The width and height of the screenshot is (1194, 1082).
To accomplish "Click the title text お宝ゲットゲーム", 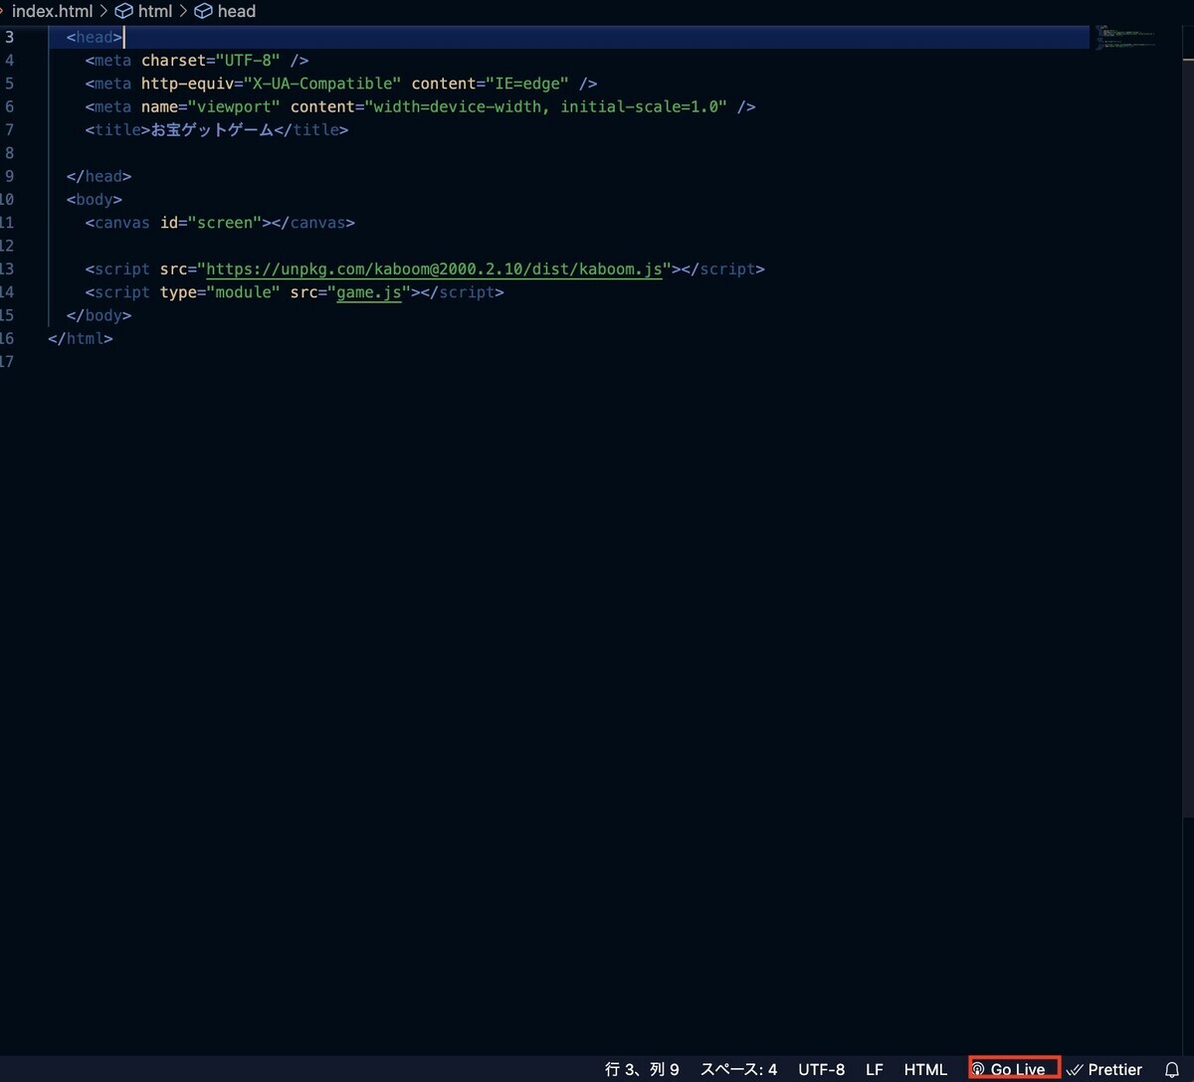I will [x=212, y=129].
